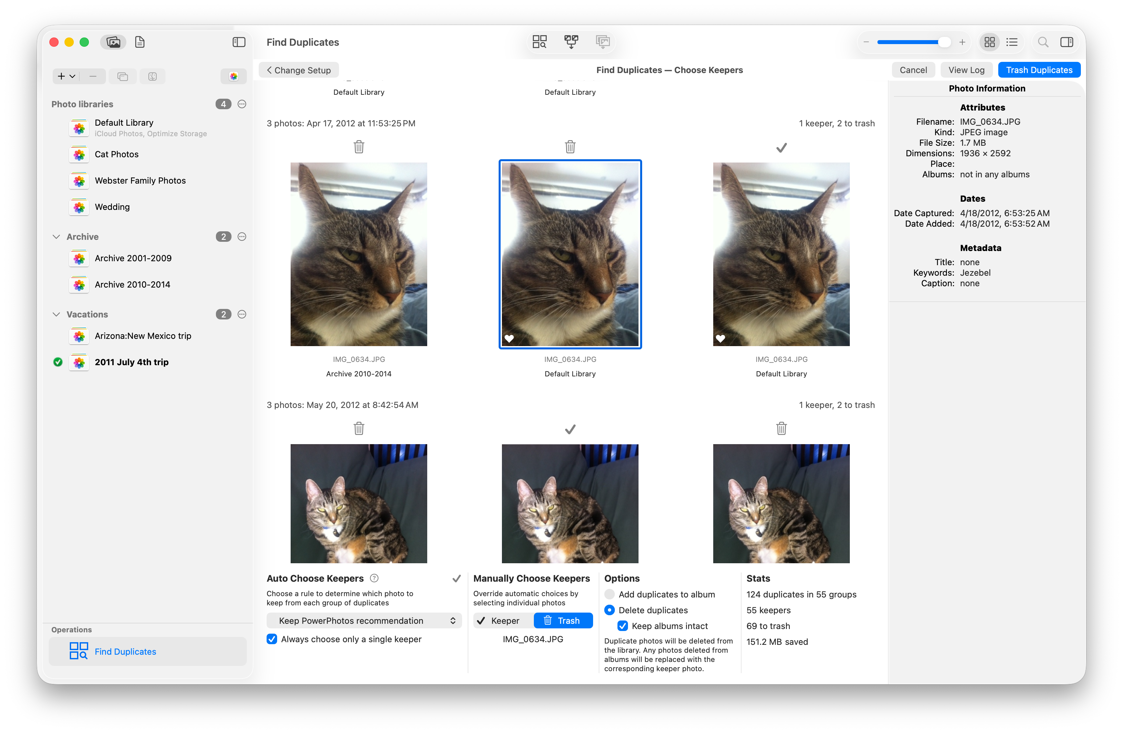
Task: Uncheck Always choose only a single keeper
Action: 272,639
